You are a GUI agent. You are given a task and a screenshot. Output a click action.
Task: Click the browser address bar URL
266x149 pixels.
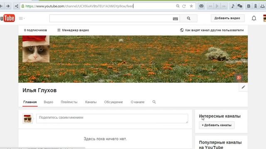pyautogui.click(x=79, y=6)
